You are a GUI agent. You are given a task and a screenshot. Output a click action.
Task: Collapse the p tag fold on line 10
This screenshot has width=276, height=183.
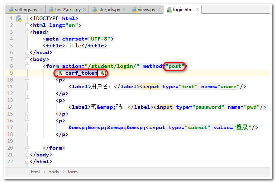(x=27, y=80)
